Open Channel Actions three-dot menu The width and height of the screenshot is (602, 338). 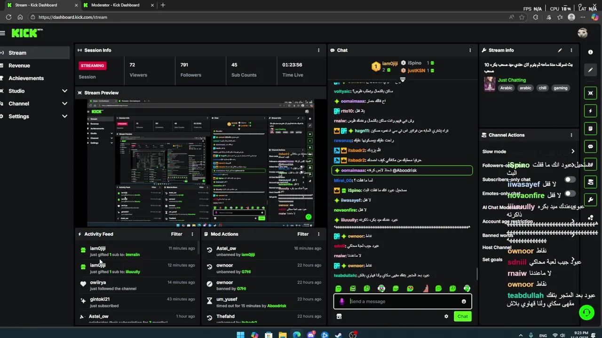coord(571,135)
